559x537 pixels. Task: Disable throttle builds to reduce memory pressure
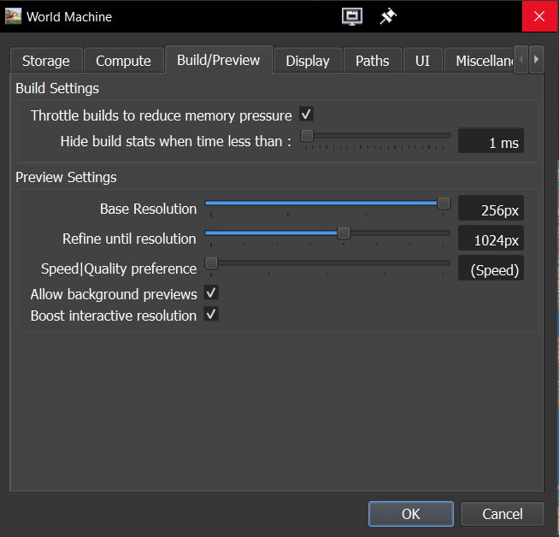tap(306, 115)
